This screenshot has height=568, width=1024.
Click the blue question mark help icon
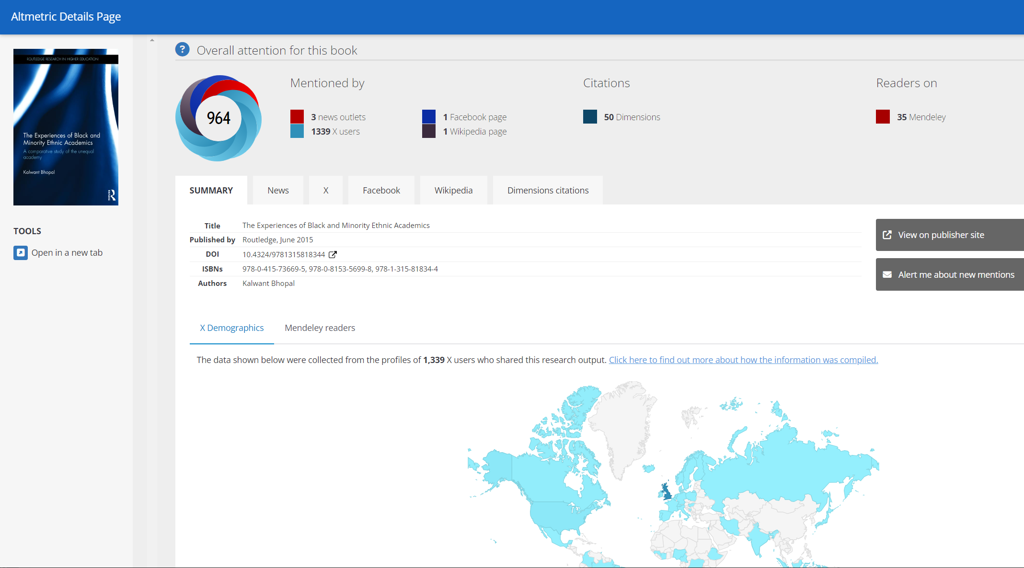(x=182, y=49)
